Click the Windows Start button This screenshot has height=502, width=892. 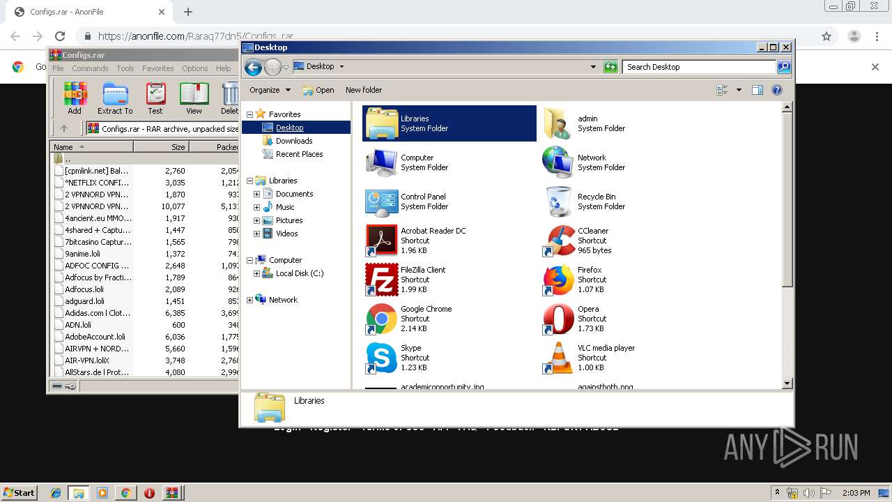click(19, 492)
